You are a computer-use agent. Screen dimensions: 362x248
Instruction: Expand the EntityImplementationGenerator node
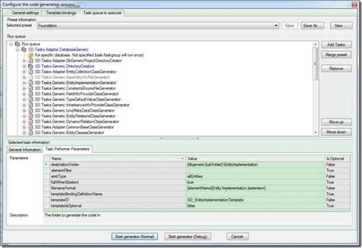24,82
